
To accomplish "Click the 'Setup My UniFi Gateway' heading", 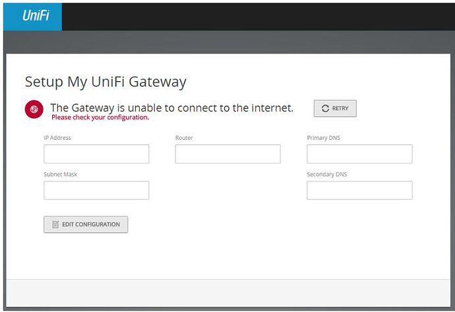I will click(x=106, y=82).
